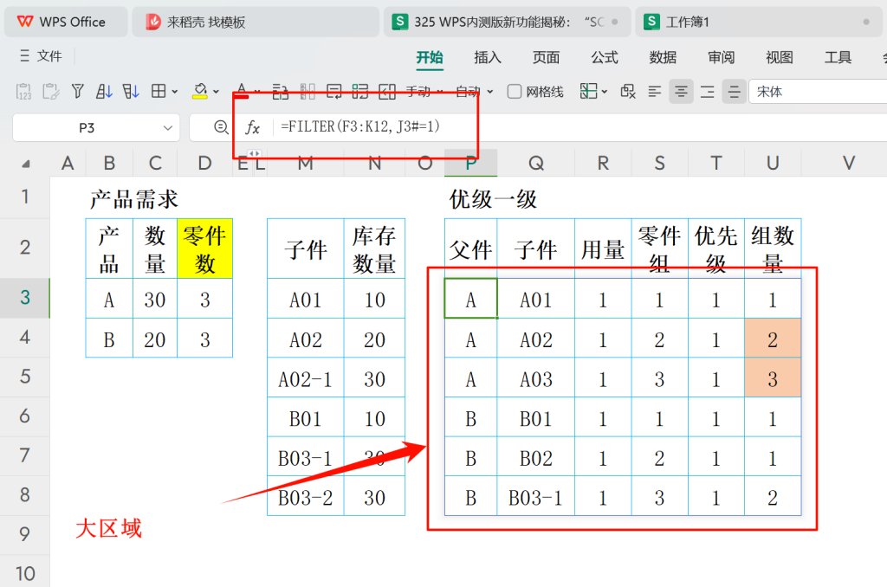Select the 公式 ribbon tab
The image size is (887, 587).
tap(604, 57)
